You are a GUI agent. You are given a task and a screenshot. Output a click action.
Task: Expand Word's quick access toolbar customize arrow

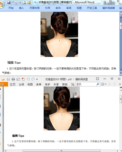tap(35, 2)
